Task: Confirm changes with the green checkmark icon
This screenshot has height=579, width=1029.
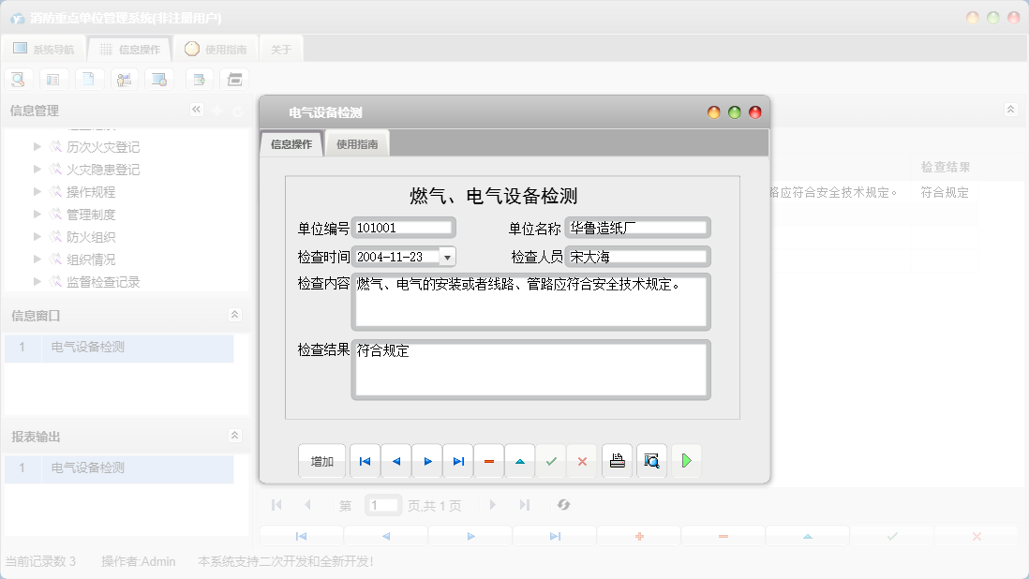Action: (x=551, y=460)
